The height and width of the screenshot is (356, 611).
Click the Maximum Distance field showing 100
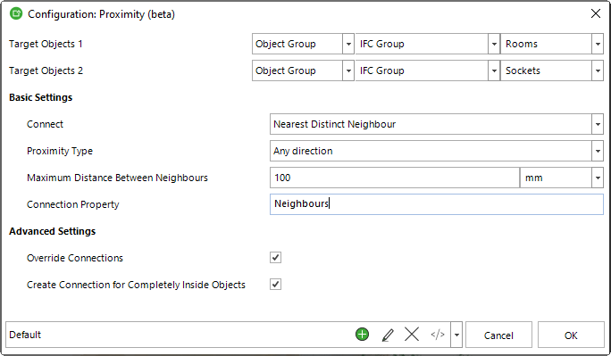point(395,178)
